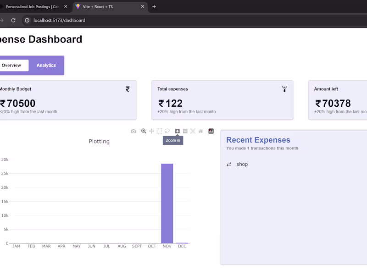Open the Personalized Job Postings browser tab
This screenshot has width=367, height=275.
(x=32, y=6)
